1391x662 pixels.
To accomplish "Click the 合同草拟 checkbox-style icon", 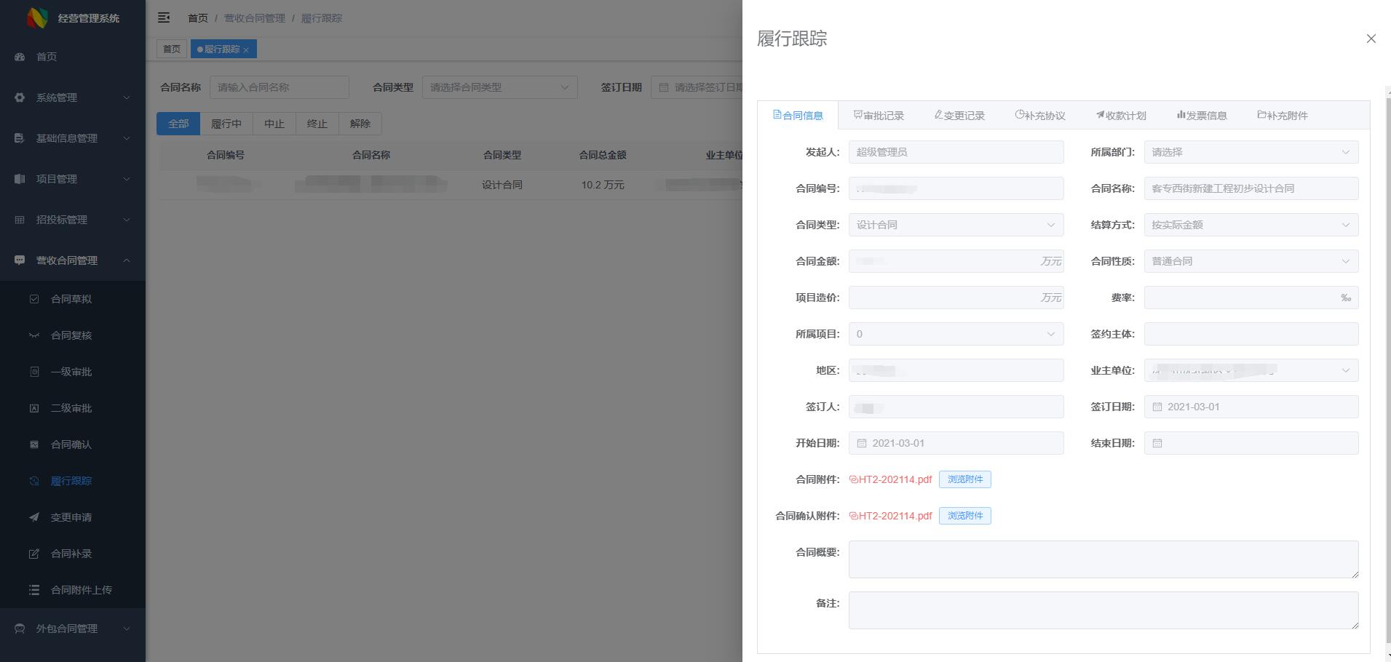I will pos(34,299).
